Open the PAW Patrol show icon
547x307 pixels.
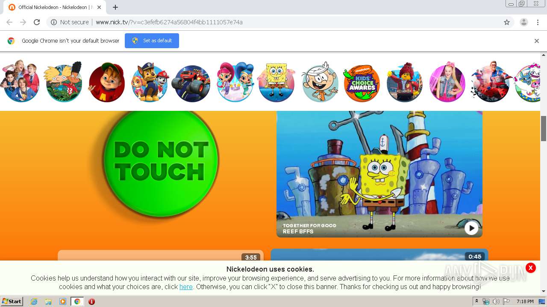click(150, 82)
